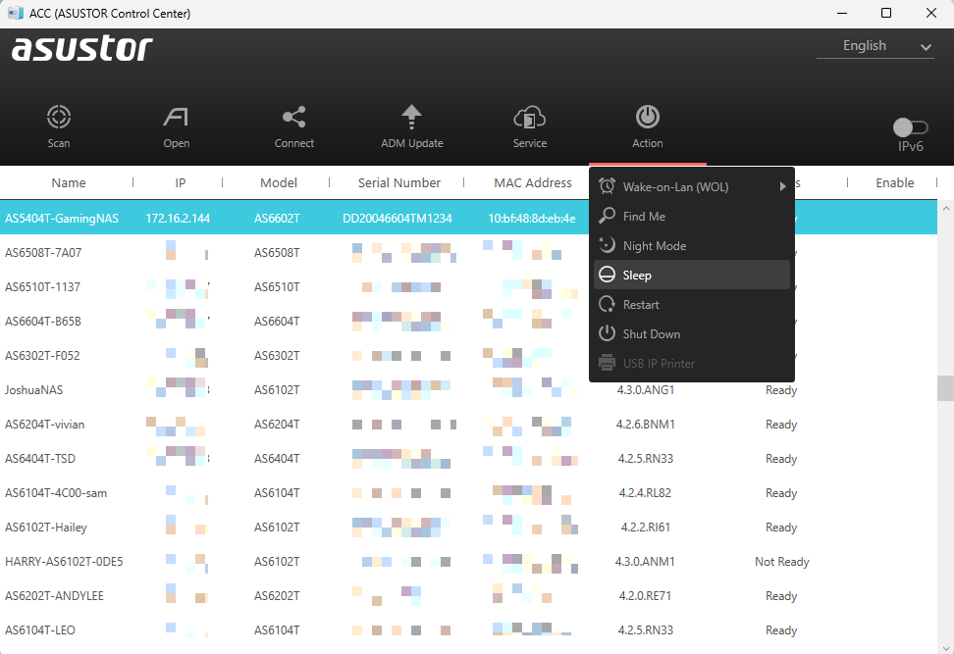Select row HARRY-AS6102T-0DE5
Screen dimensions: 954x654
(x=468, y=562)
